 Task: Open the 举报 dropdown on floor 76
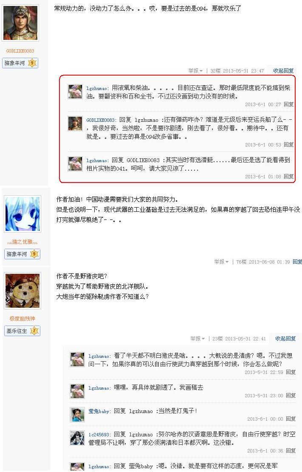[x=221, y=262]
